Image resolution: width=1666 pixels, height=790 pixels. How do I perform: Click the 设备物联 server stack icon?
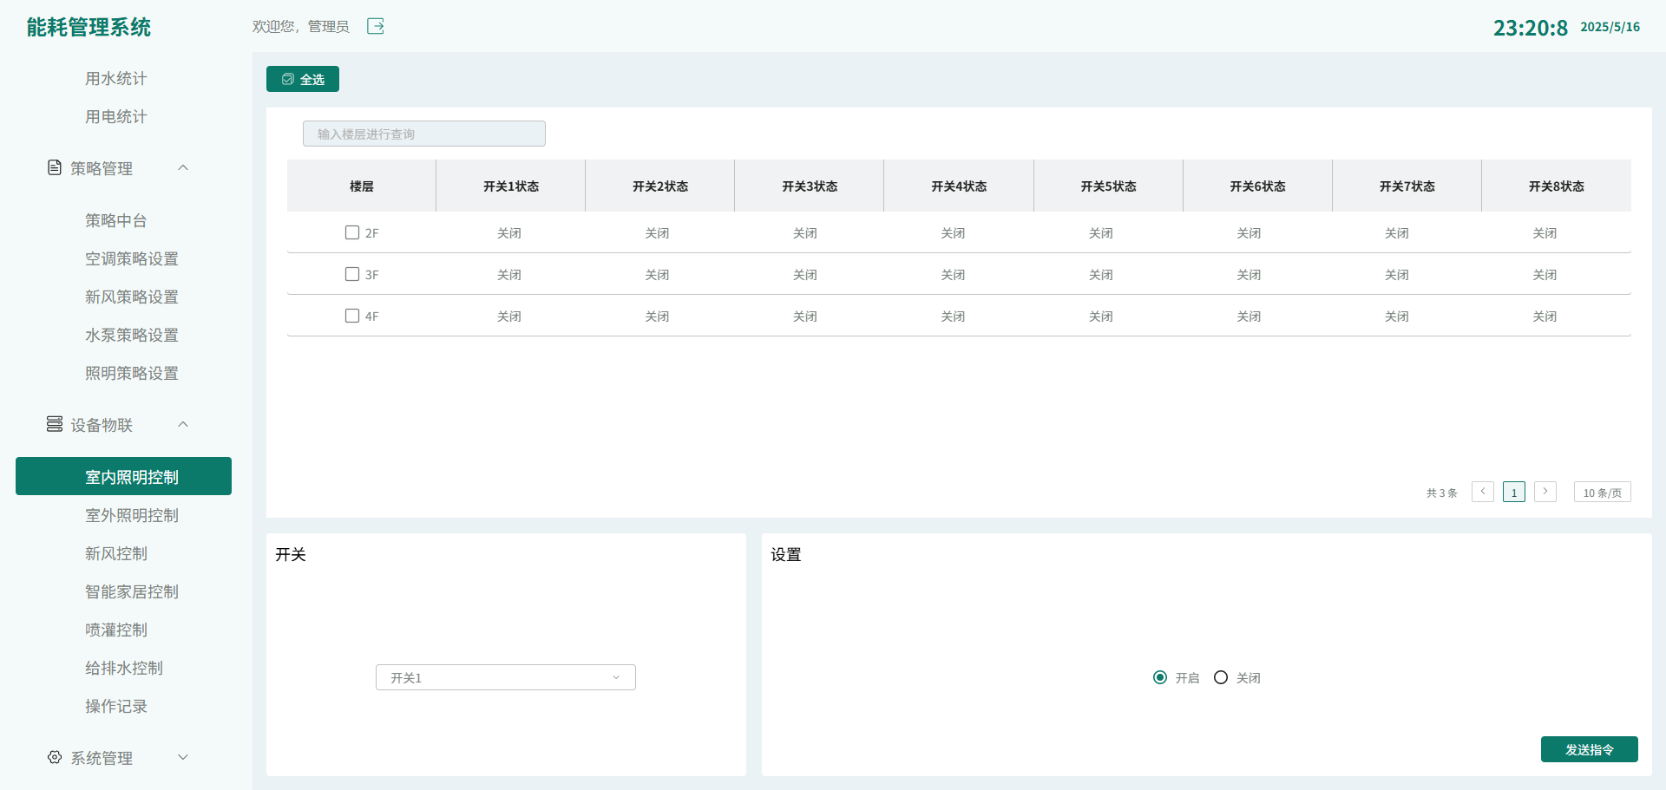pyautogui.click(x=55, y=424)
